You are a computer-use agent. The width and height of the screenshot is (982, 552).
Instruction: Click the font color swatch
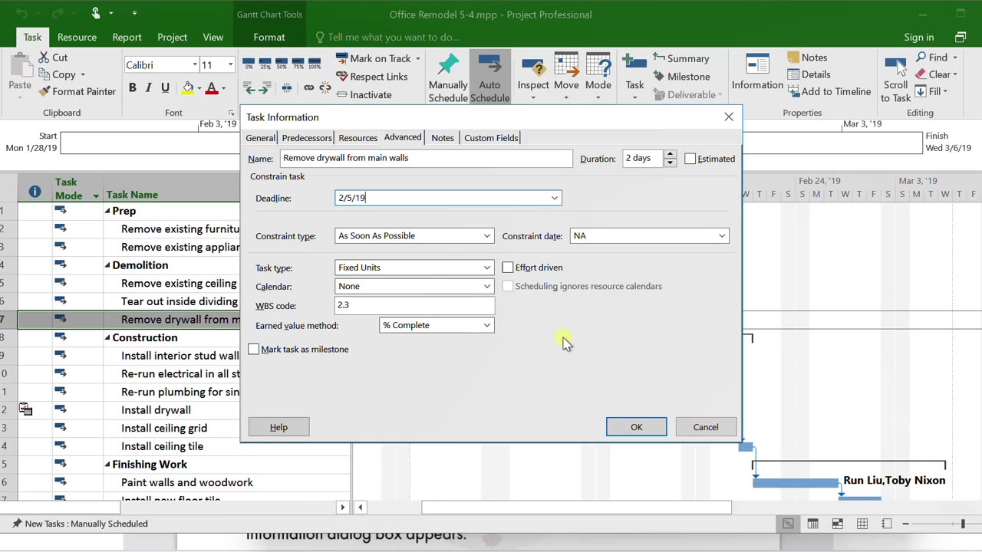212,88
